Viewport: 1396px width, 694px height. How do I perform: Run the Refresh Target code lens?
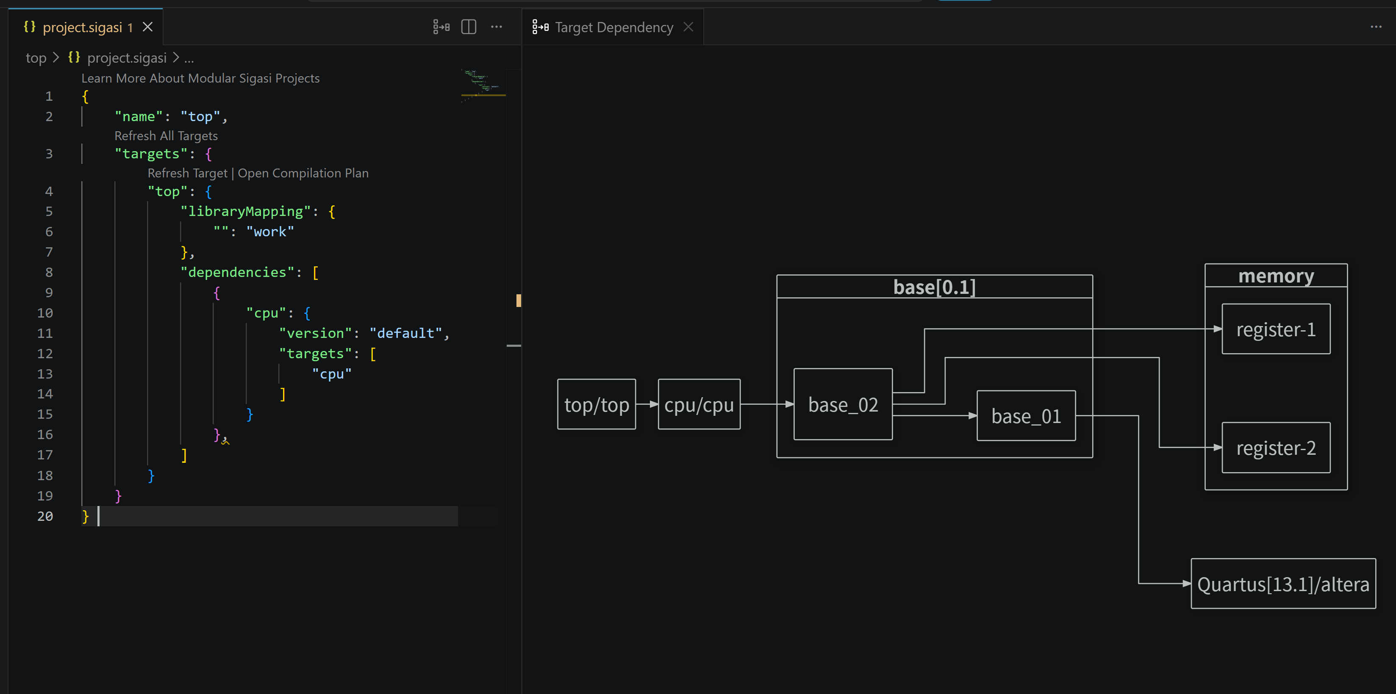click(188, 173)
